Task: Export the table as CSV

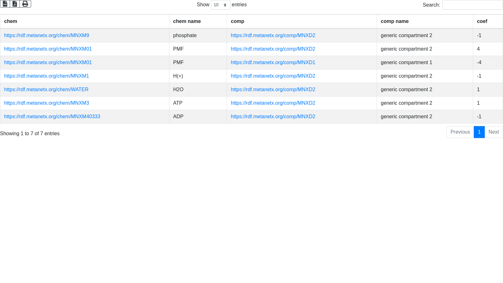Action: click(x=5, y=4)
